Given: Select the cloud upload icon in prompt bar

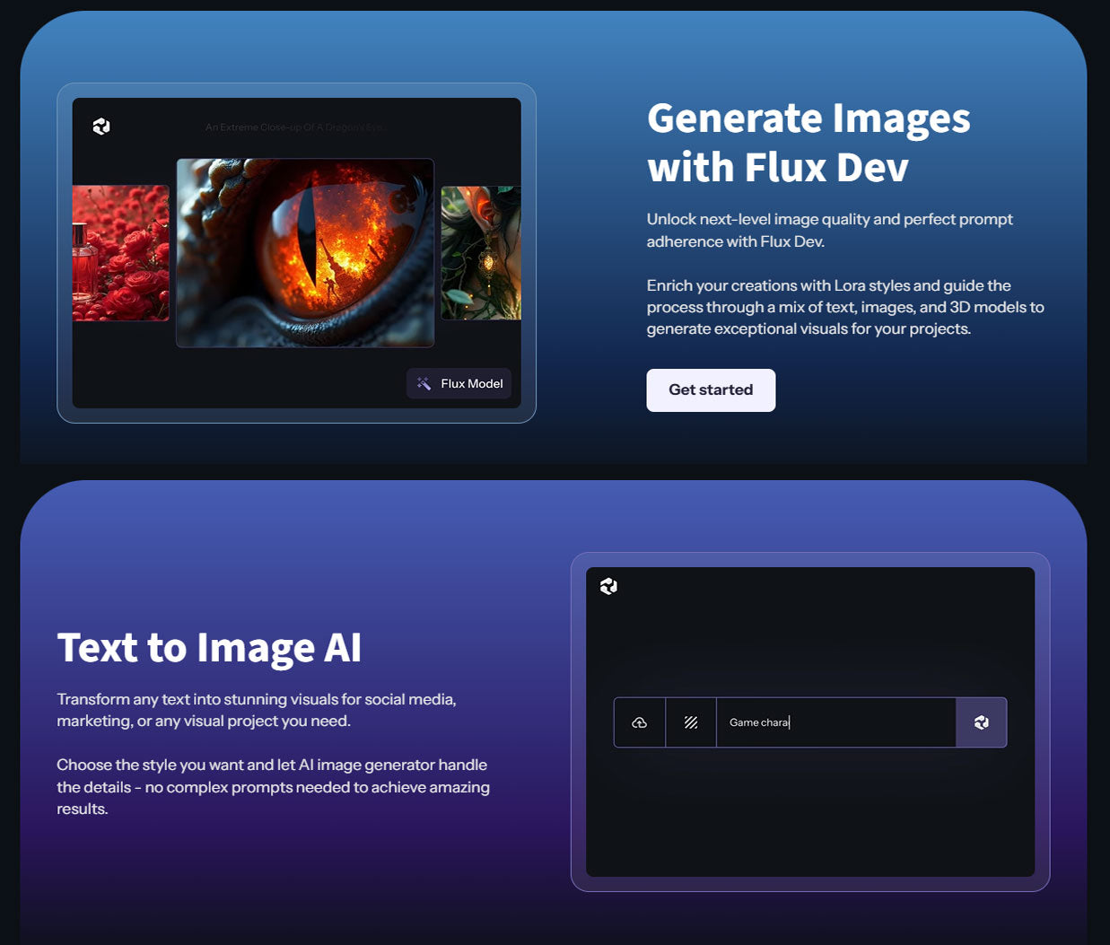Looking at the screenshot, I should point(639,722).
